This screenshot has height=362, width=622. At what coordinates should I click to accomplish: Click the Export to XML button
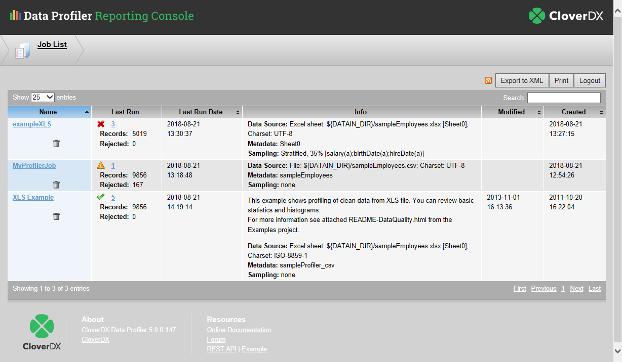(x=522, y=80)
